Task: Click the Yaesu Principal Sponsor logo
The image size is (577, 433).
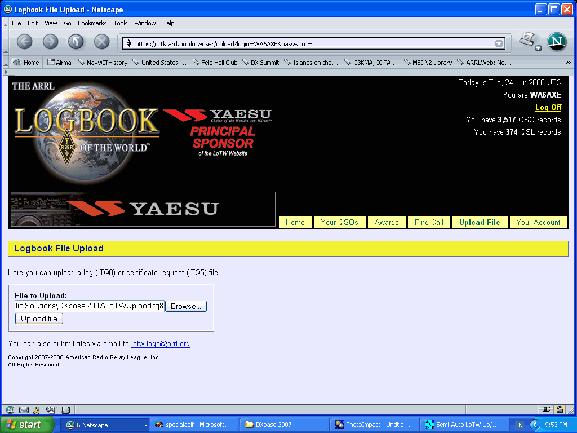Action: [218, 132]
